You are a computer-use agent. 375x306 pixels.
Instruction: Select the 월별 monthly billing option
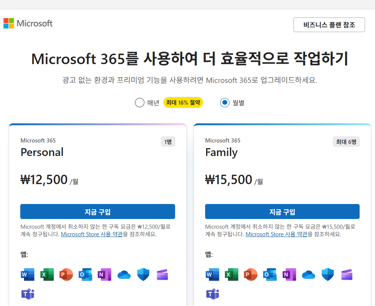point(225,103)
